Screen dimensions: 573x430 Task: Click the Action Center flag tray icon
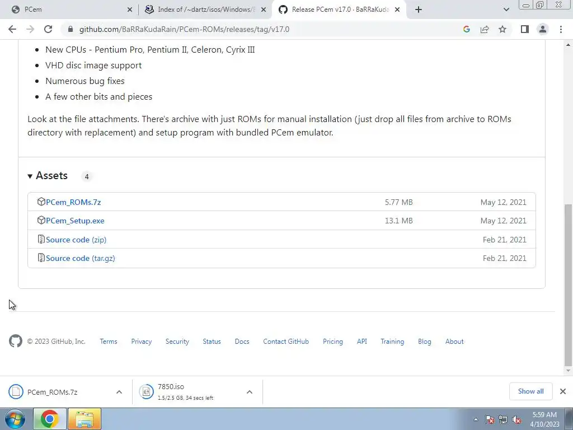(490, 419)
